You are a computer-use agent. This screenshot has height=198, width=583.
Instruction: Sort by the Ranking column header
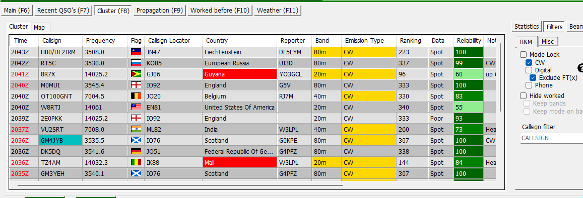[412, 41]
